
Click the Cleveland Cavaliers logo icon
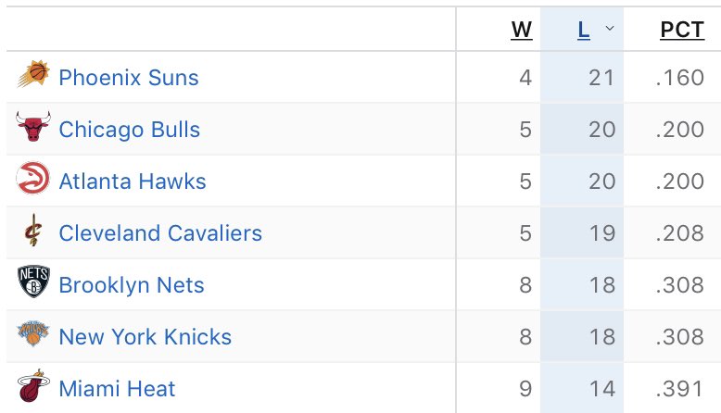pos(33,231)
